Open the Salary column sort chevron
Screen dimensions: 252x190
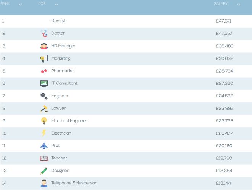[239, 5]
